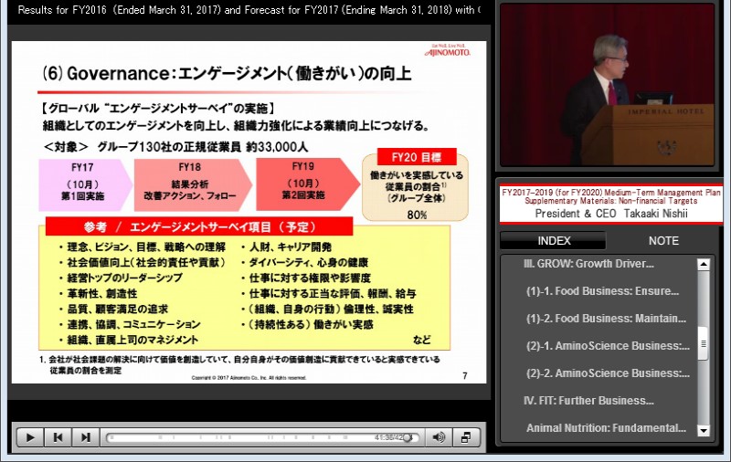
Task: Play the presentation video
Action: pyautogui.click(x=30, y=437)
